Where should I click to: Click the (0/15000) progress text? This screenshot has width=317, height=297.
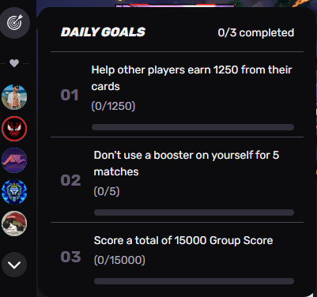pyautogui.click(x=119, y=260)
